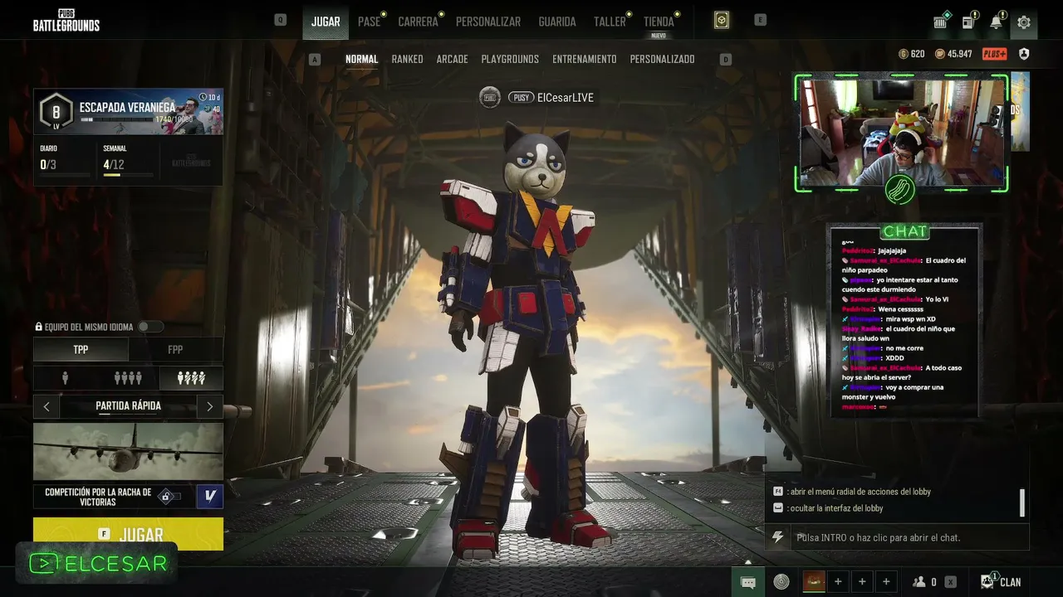
Task: Open the radar icon in the bottom bar
Action: (781, 582)
